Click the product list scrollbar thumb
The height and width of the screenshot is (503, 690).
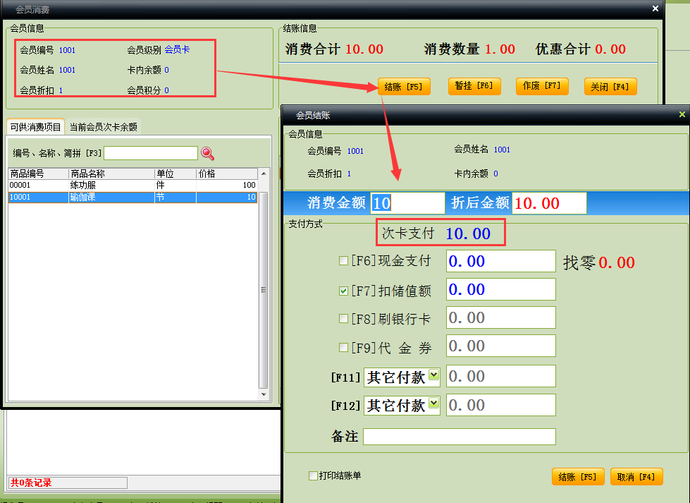tap(264, 289)
